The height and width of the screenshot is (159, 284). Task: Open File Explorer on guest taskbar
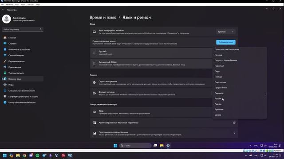[x=162, y=145]
